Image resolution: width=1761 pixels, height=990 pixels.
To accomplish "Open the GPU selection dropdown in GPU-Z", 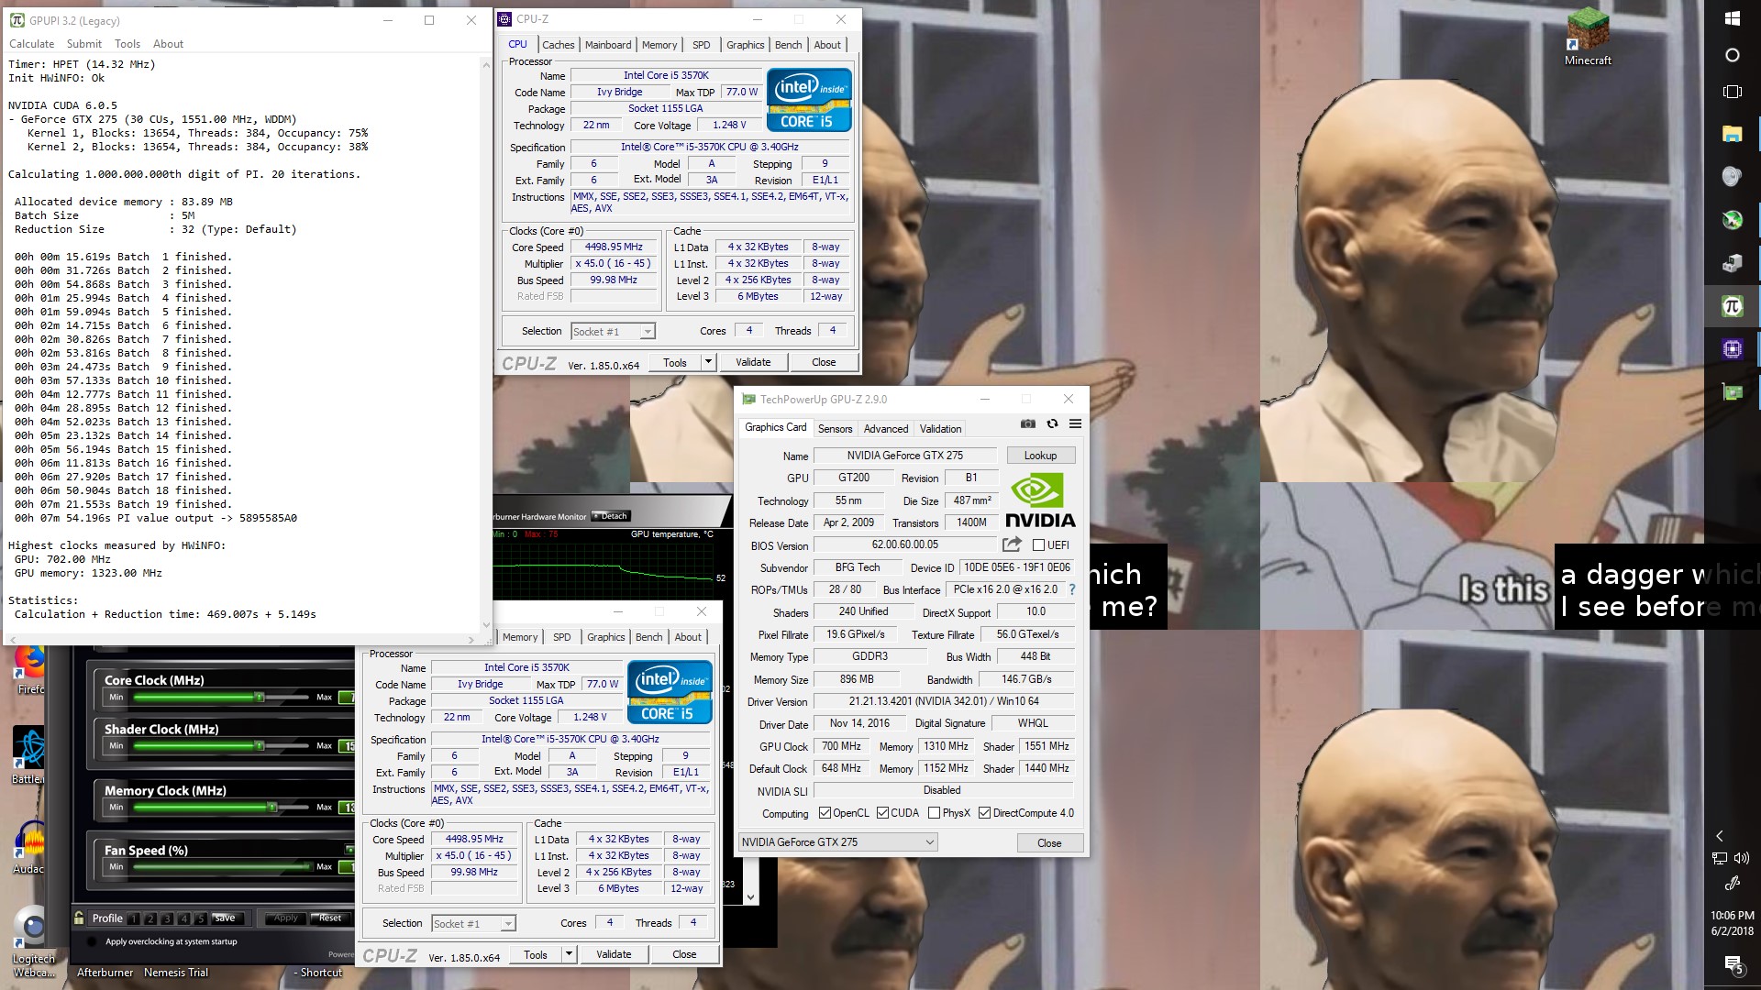I will click(838, 842).
